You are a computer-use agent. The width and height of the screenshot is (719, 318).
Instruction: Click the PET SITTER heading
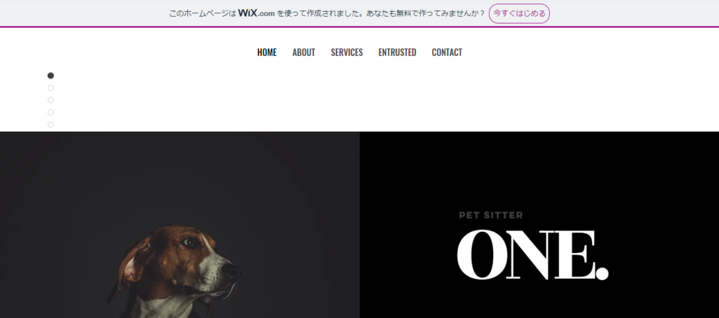490,215
